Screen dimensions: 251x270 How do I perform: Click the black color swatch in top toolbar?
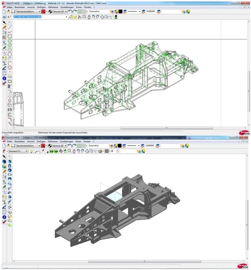120,11
